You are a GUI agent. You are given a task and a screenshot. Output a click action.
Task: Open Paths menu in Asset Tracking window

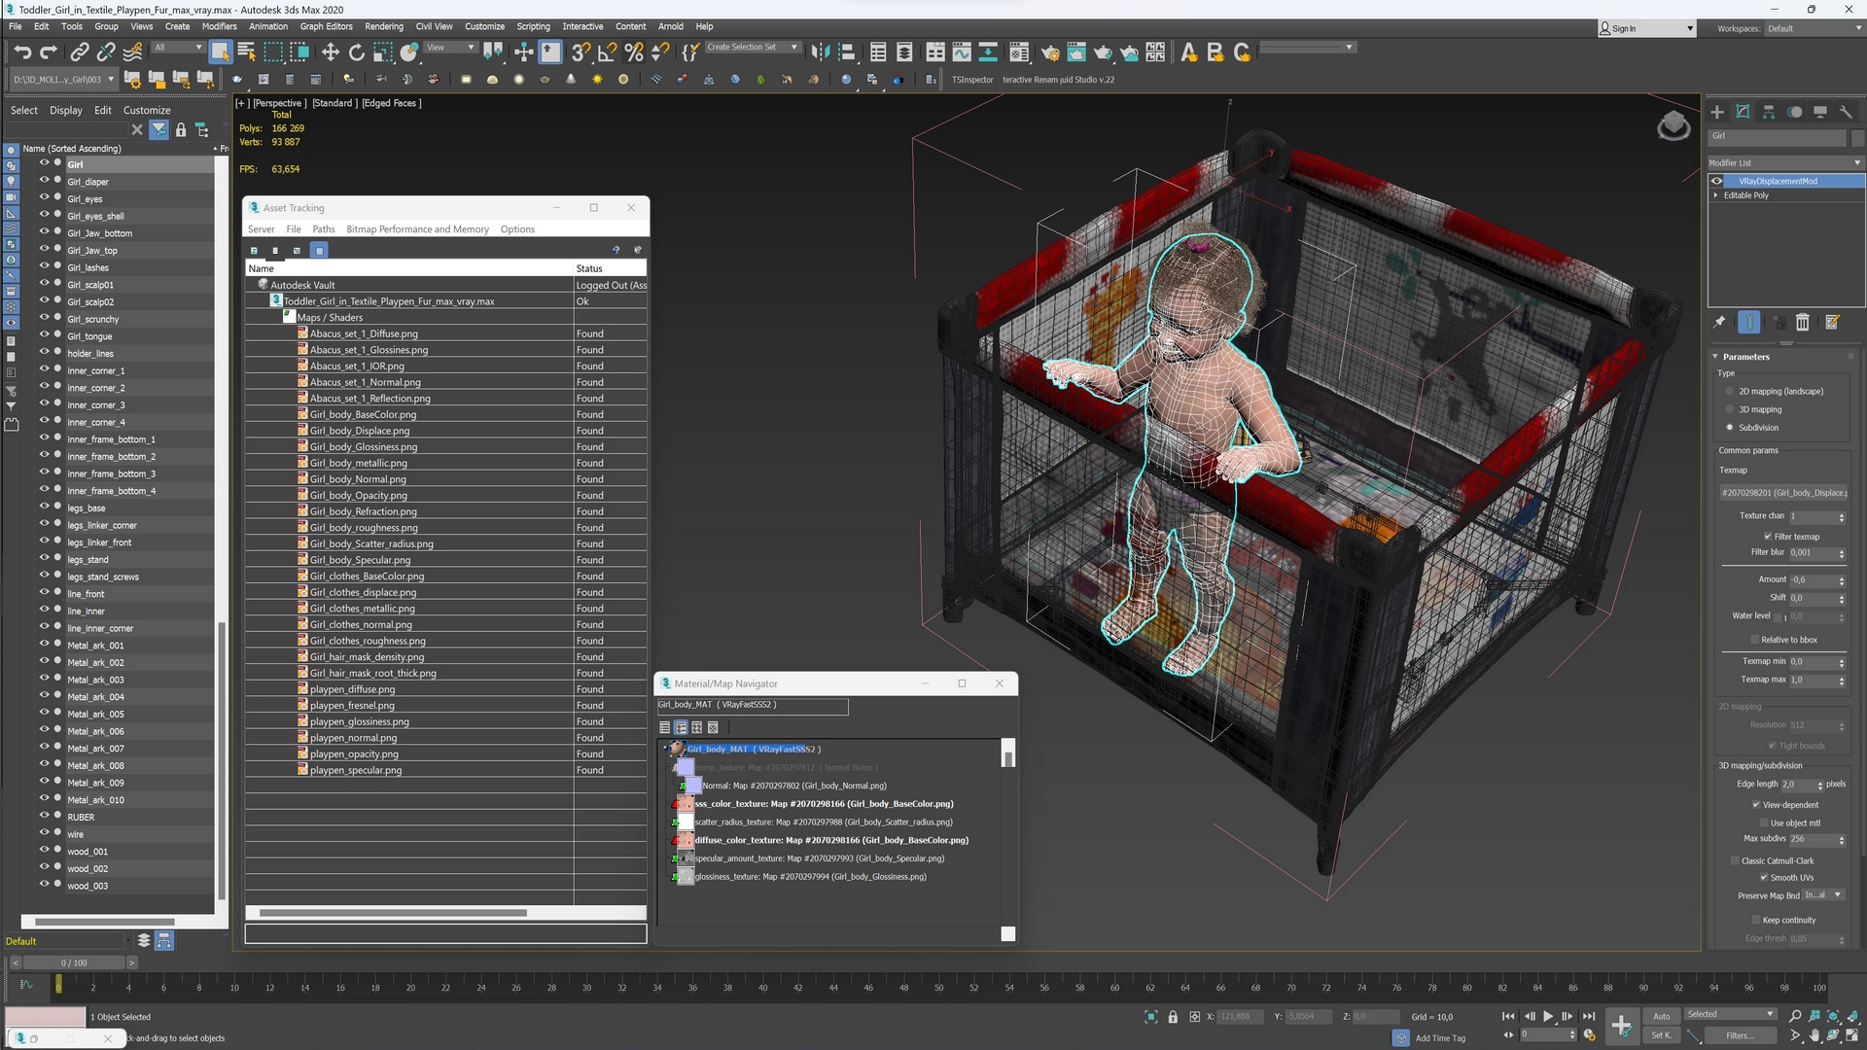click(x=324, y=229)
